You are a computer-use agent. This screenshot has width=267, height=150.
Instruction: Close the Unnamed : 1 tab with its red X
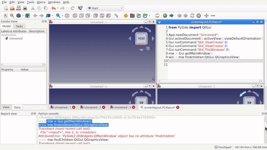click(74, 107)
